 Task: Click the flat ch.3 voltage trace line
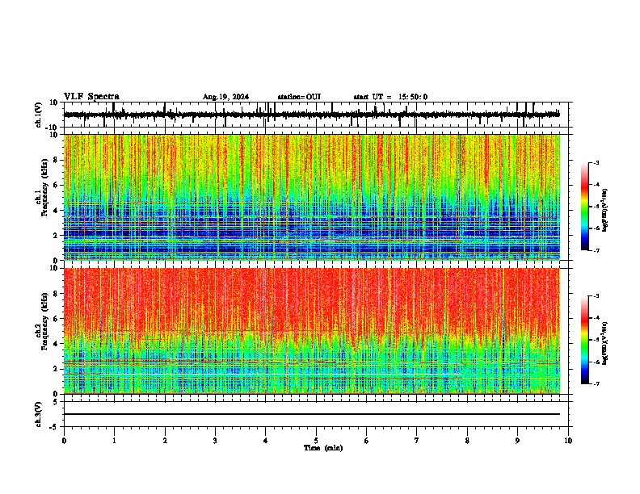click(x=311, y=414)
